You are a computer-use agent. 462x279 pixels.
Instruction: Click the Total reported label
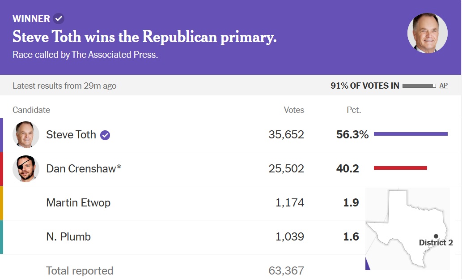coord(80,270)
